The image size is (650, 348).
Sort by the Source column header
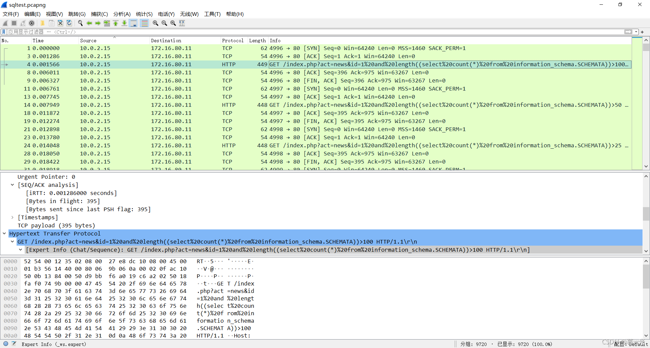(114, 41)
